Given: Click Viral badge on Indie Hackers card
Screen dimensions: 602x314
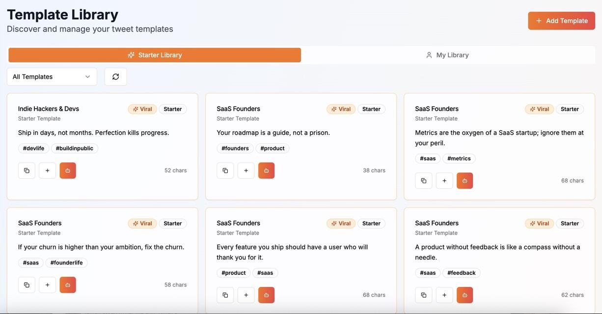Looking at the screenshot, I should (142, 109).
